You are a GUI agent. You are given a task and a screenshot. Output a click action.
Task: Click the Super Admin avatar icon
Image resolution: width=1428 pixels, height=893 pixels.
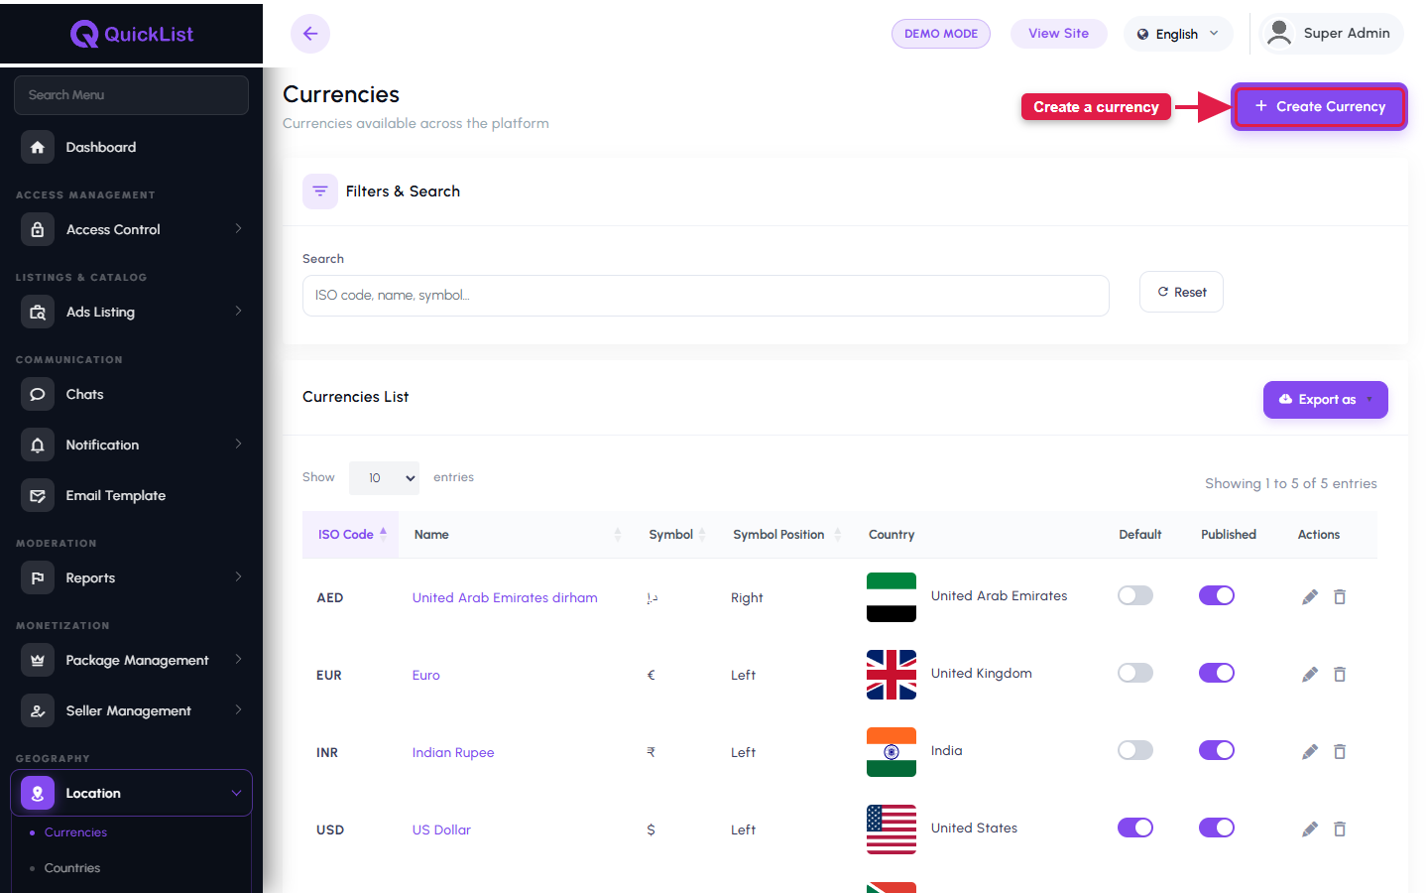[1280, 33]
